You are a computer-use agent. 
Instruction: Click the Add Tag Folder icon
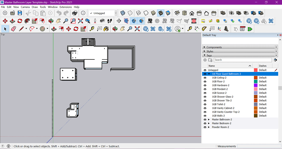click(210, 60)
